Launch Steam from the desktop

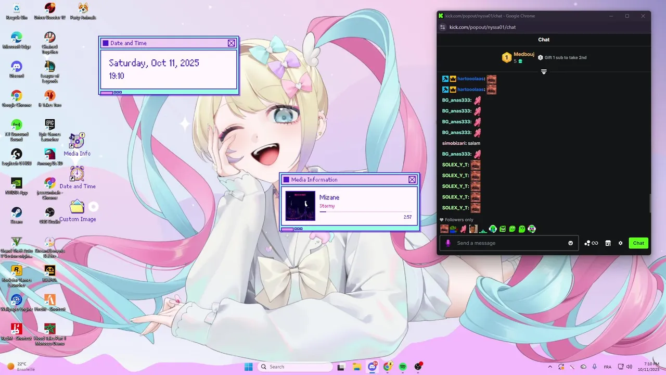[x=17, y=215]
